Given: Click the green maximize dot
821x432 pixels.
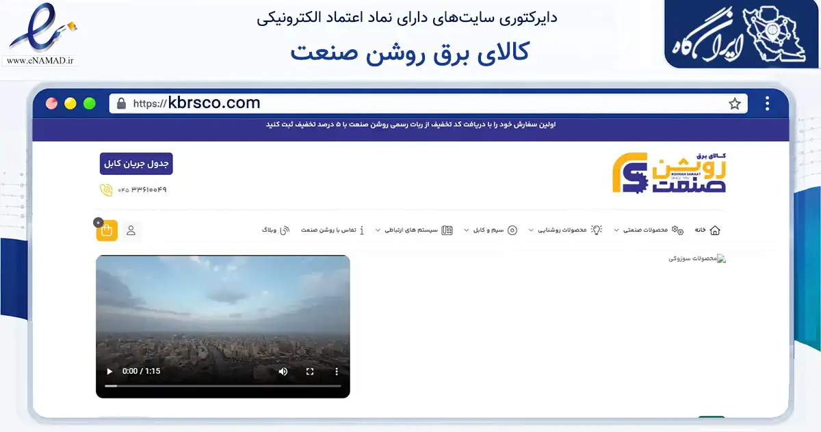Looking at the screenshot, I should pos(90,104).
